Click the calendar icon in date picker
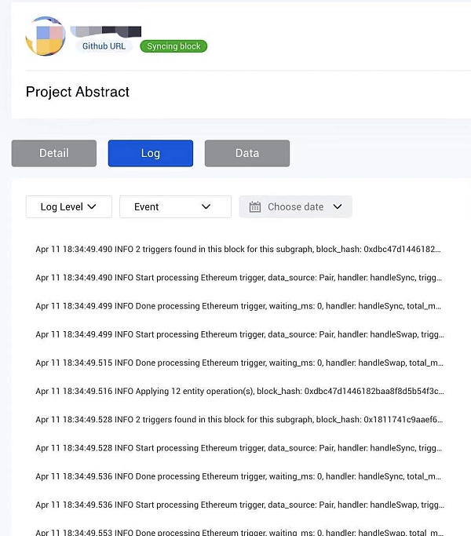Image resolution: width=471 pixels, height=536 pixels. pyautogui.click(x=255, y=207)
